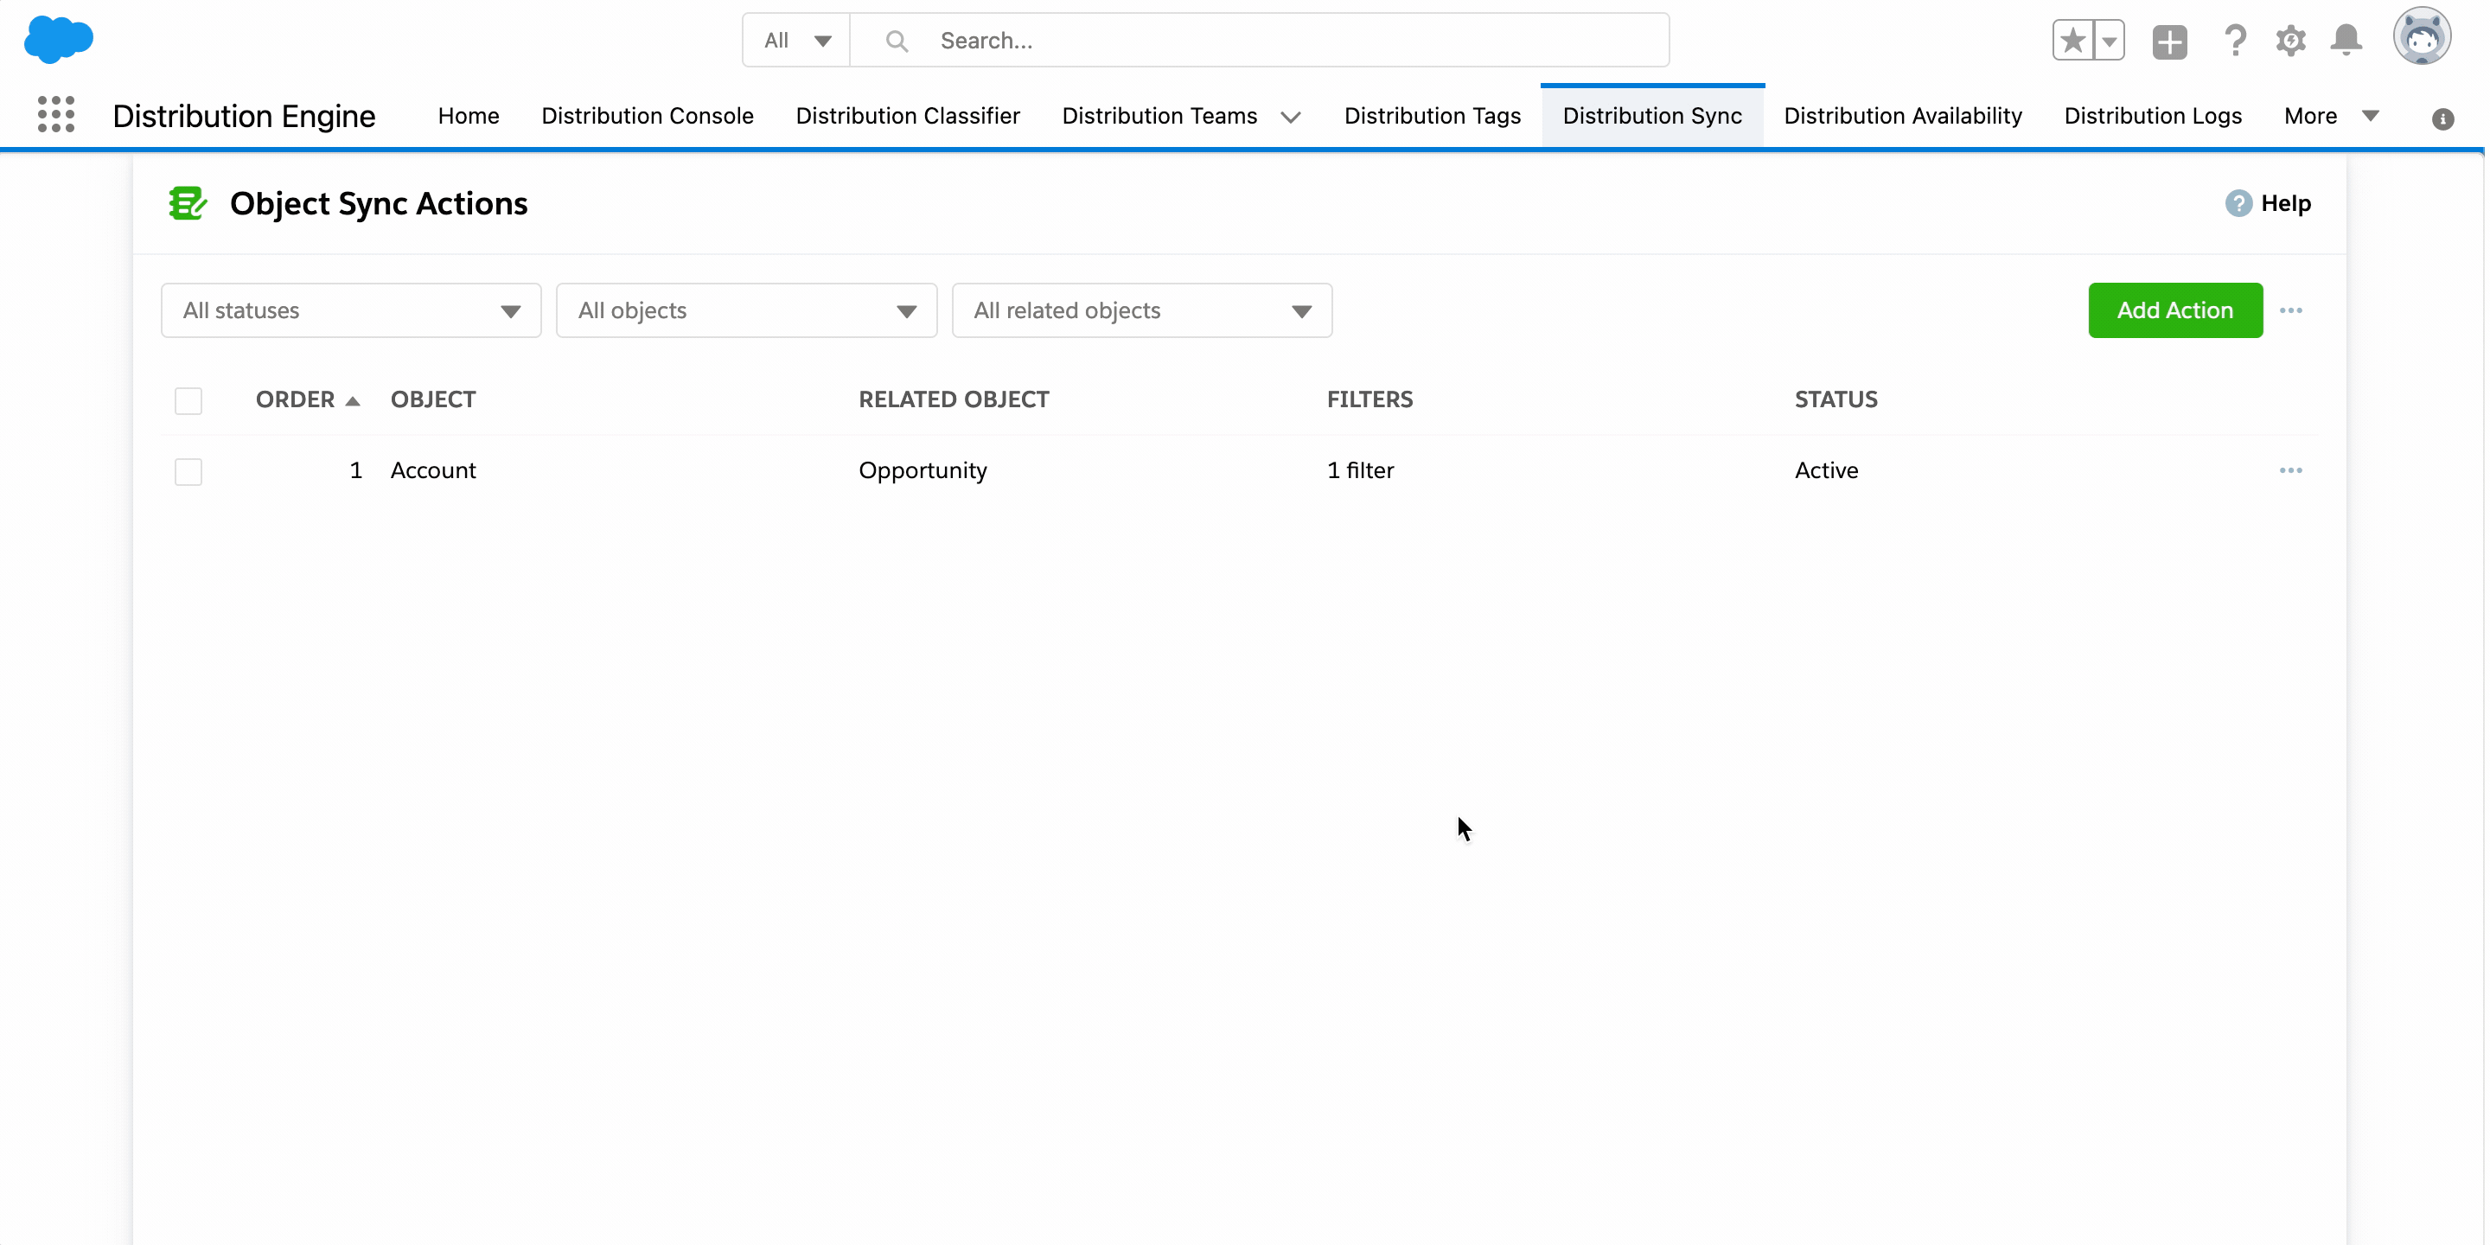Open the App Launcher grid icon
The height and width of the screenshot is (1245, 2490).
[56, 115]
